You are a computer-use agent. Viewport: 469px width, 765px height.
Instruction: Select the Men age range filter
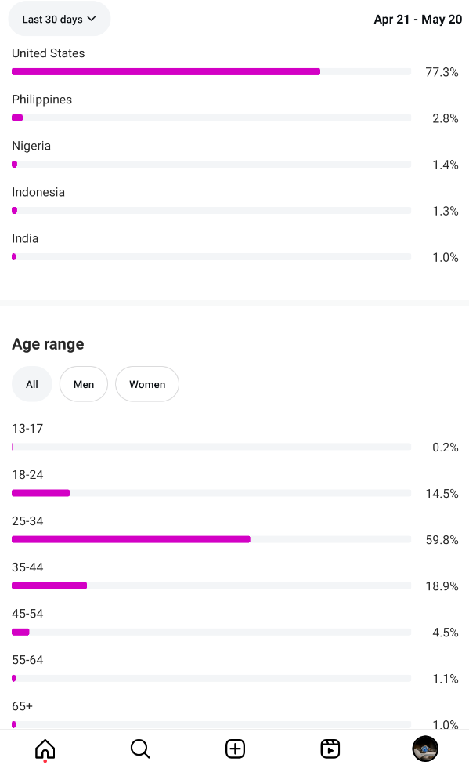pos(83,384)
